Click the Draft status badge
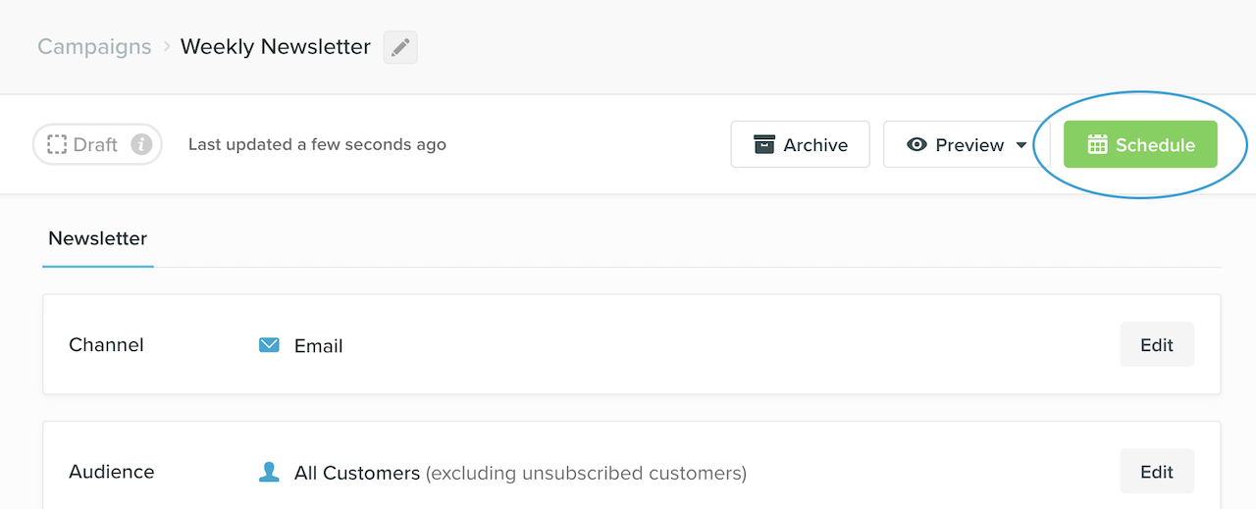This screenshot has width=1256, height=509. pos(95,145)
